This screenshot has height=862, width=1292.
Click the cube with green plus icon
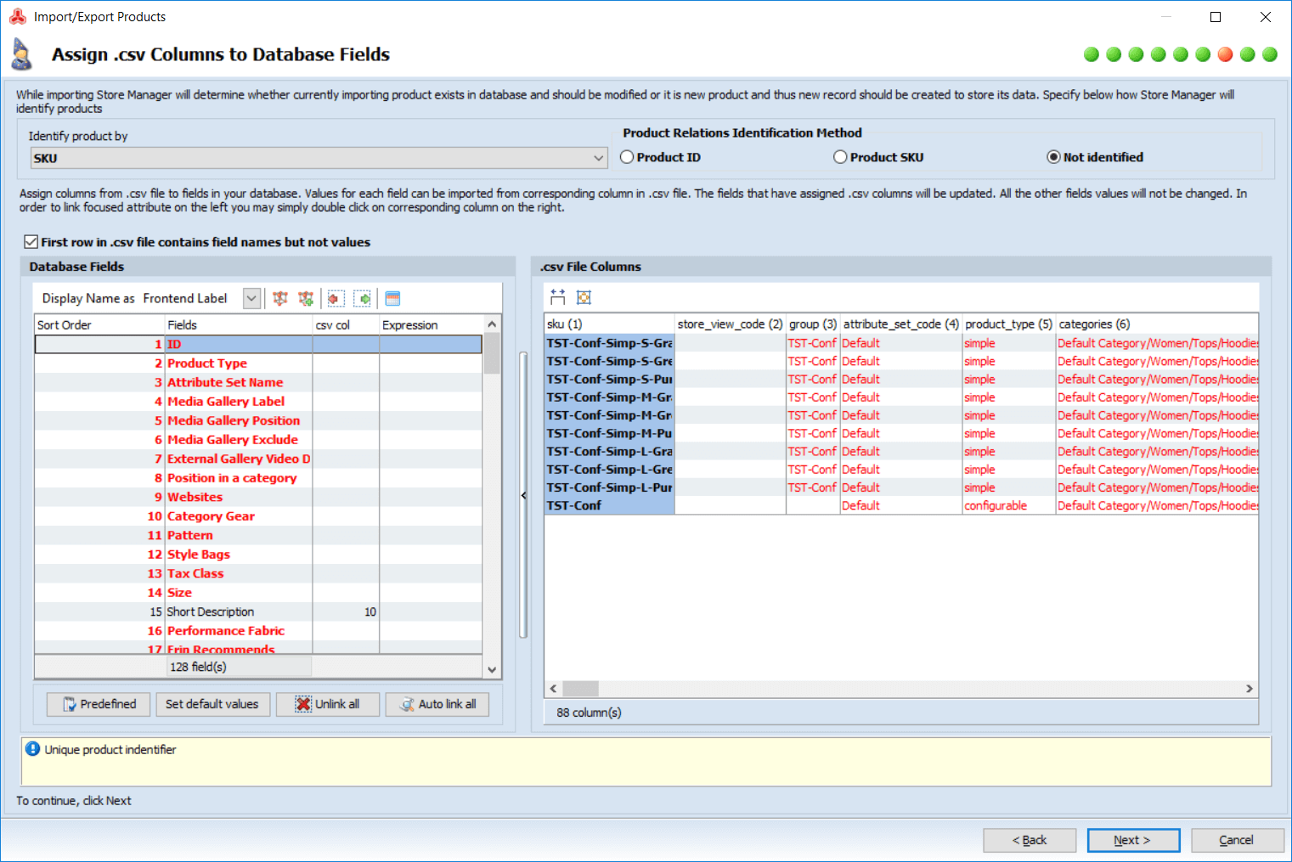pyautogui.click(x=306, y=298)
